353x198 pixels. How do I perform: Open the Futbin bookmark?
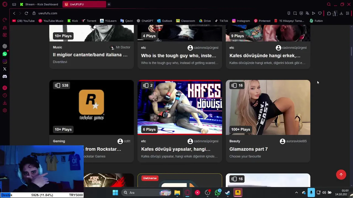(316, 21)
